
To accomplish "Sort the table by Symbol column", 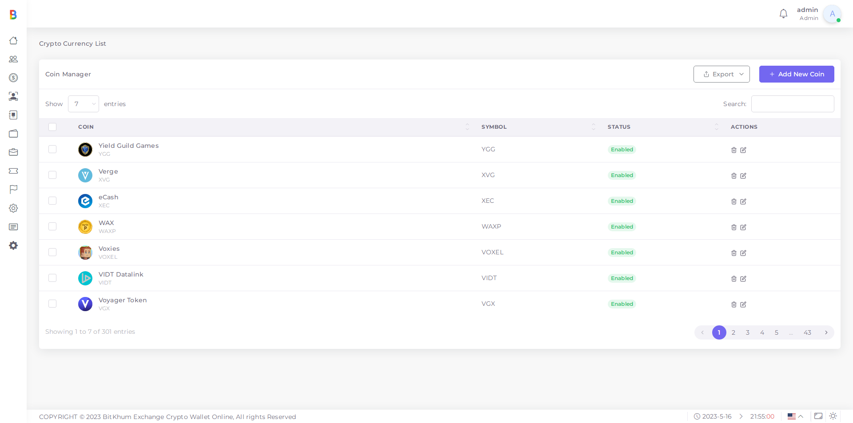I will 538,127.
